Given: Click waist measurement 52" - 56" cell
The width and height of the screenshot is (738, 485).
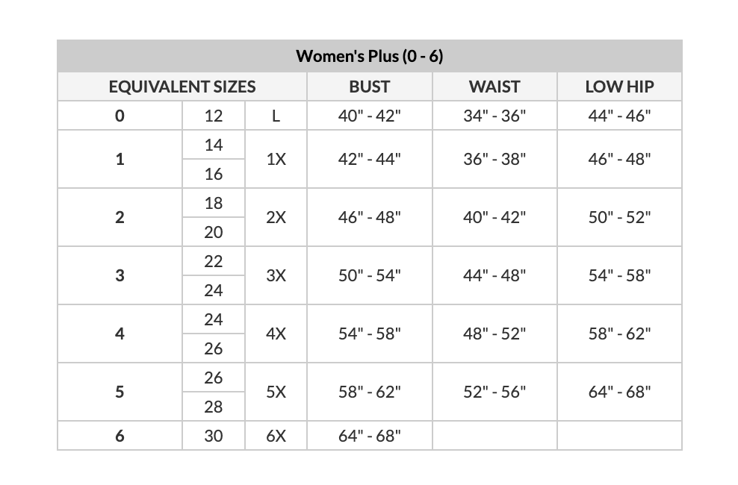Looking at the screenshot, I should [494, 392].
